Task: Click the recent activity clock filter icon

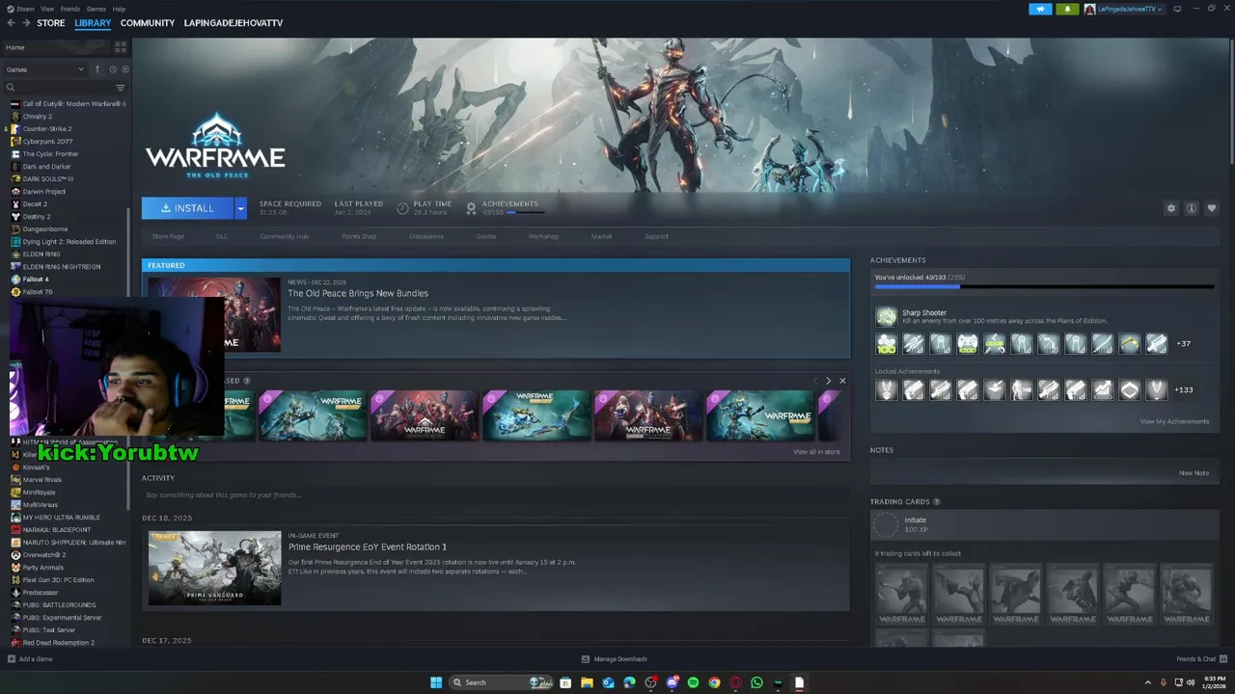Action: [112, 69]
